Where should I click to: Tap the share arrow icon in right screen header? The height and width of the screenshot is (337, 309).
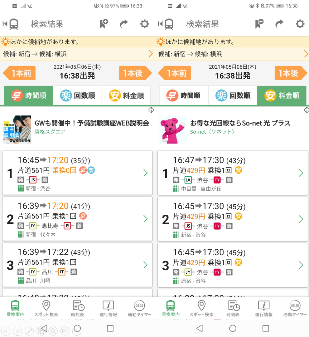coord(279,24)
